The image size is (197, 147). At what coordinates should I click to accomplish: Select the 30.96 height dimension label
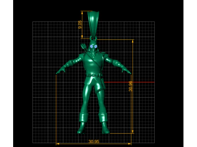(x=131, y=86)
